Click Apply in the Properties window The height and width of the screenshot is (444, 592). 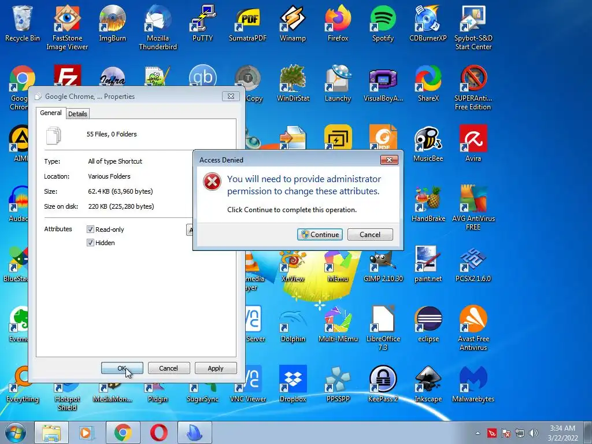[216, 368]
